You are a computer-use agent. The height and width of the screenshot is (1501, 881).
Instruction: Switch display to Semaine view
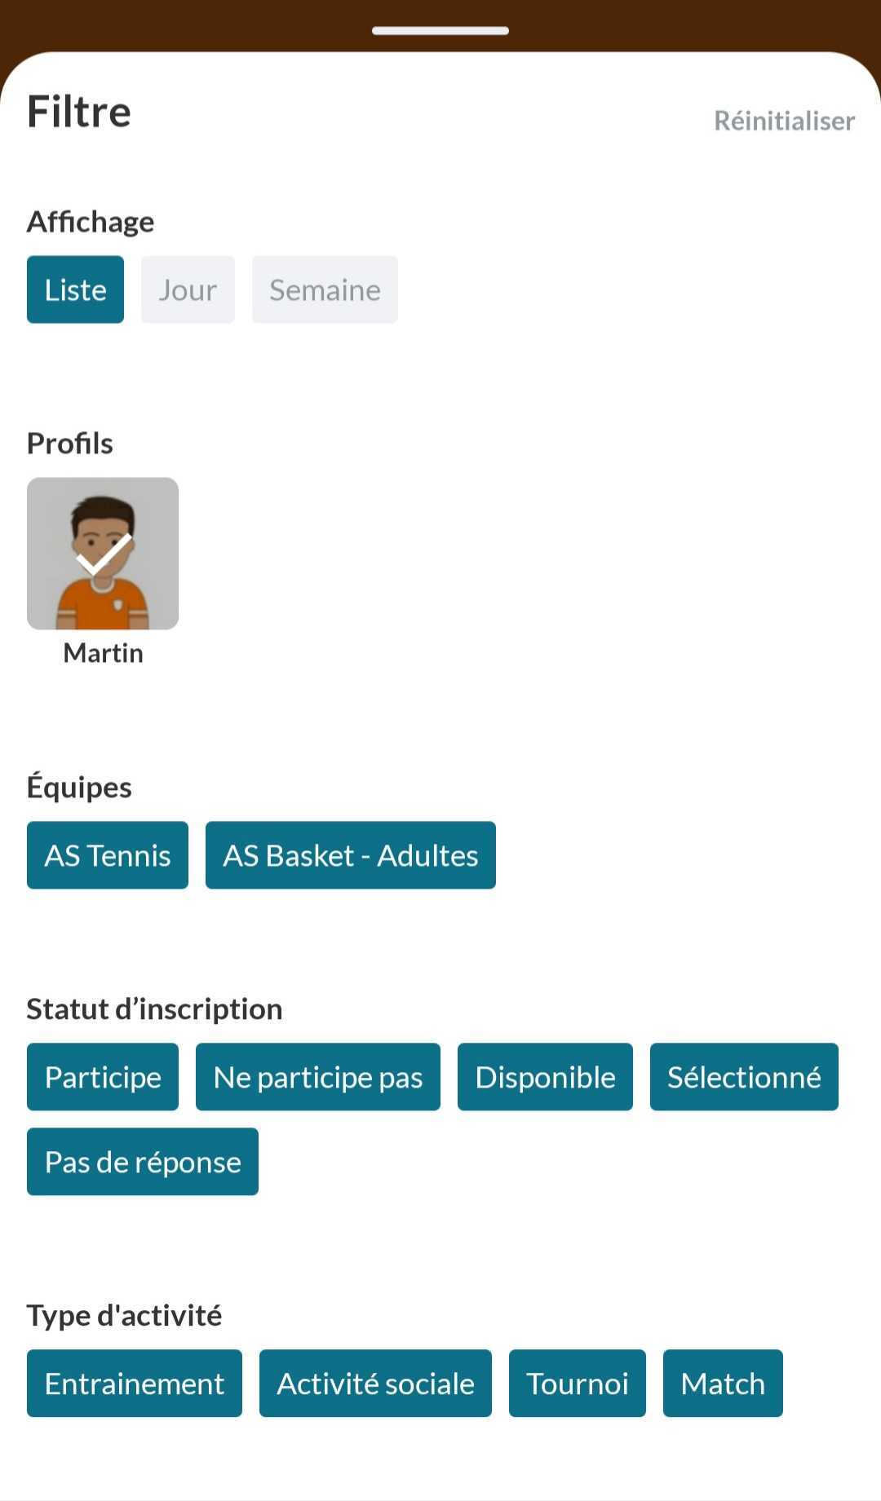click(x=325, y=289)
